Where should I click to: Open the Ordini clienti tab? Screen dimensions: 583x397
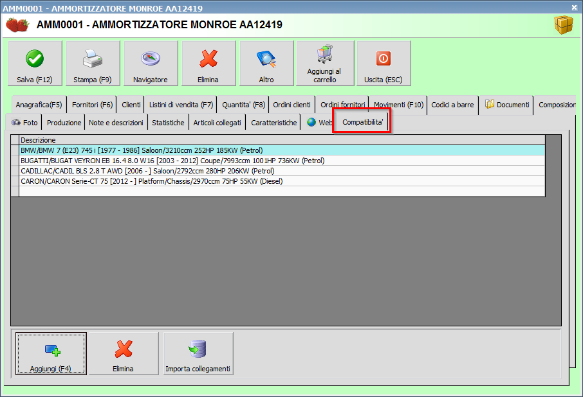coord(292,105)
